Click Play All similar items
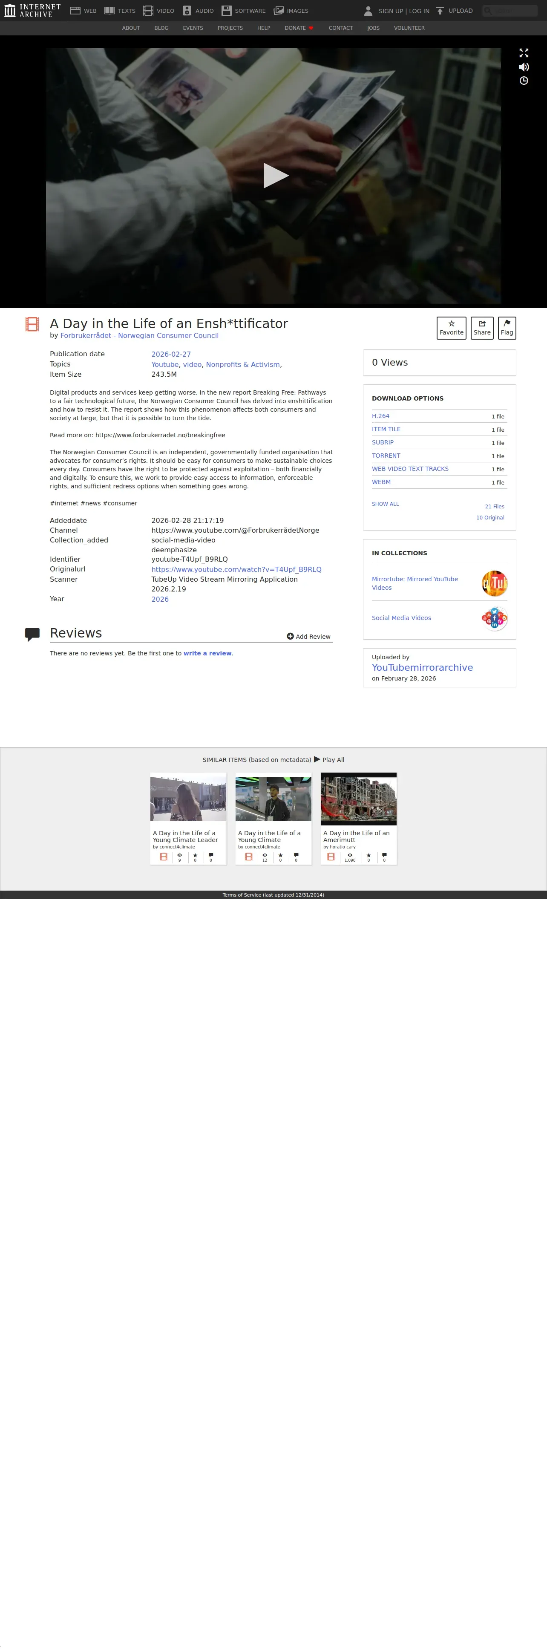The image size is (547, 1650). coord(329,760)
